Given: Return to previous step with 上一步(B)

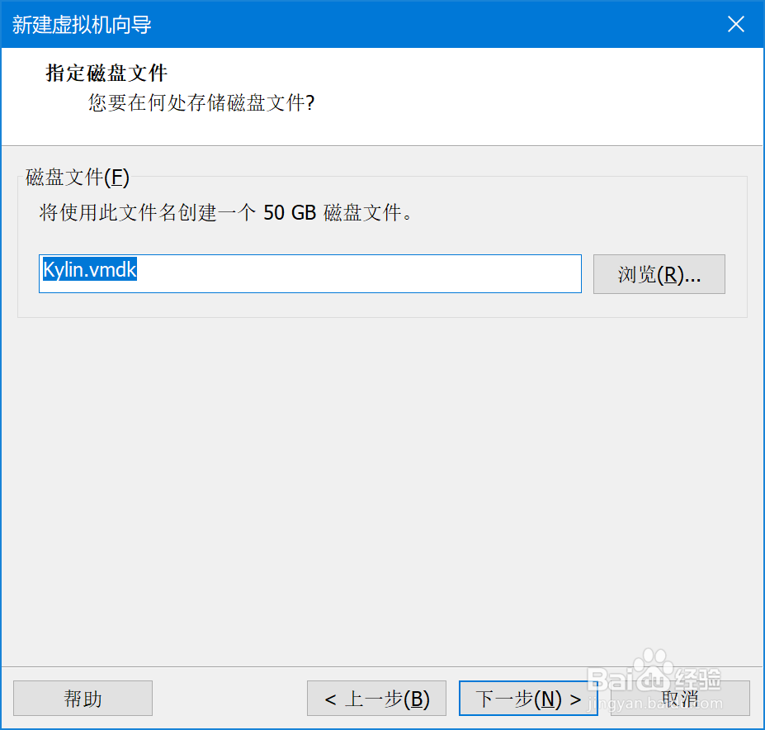Looking at the screenshot, I should (376, 699).
